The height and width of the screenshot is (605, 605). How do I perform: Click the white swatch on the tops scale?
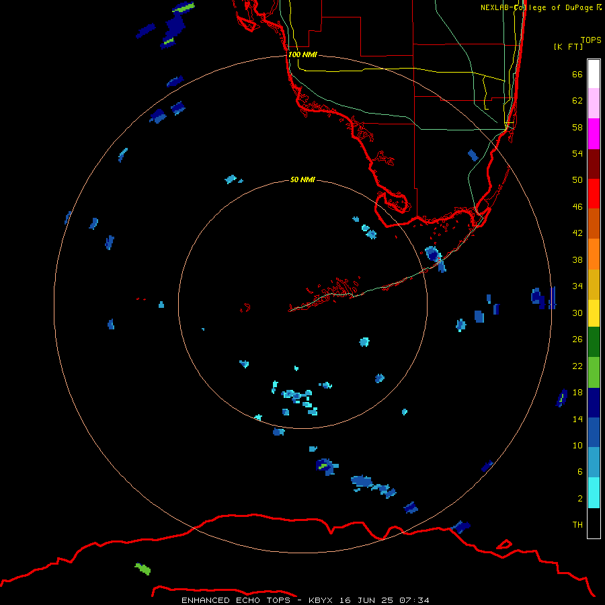point(594,74)
